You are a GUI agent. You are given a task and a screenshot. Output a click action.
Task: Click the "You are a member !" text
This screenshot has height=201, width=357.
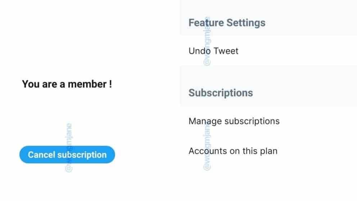67,84
